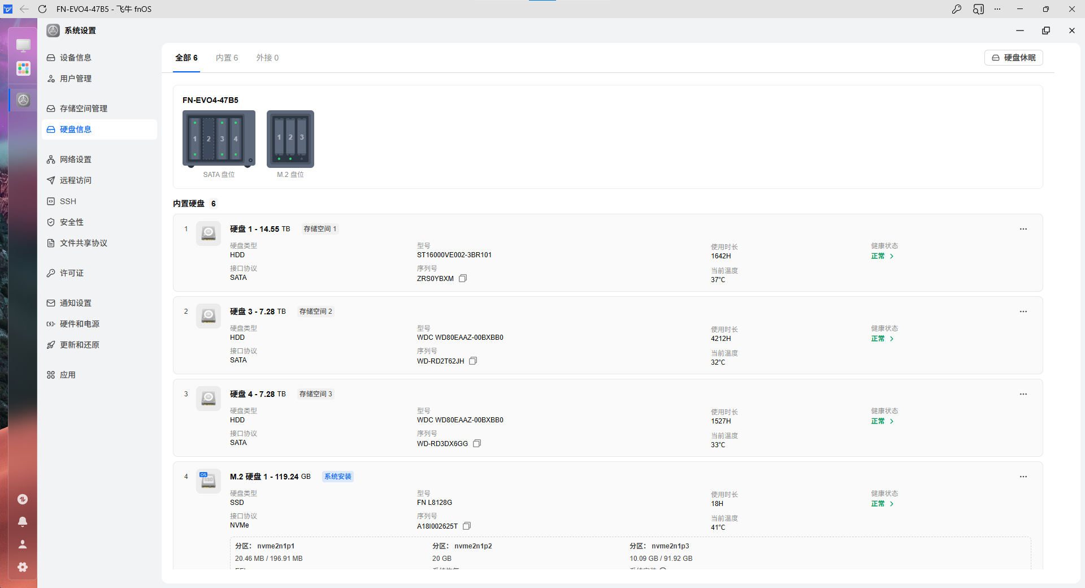The image size is (1085, 588).
Task: Open 应用 in the sidebar
Action: pos(99,375)
